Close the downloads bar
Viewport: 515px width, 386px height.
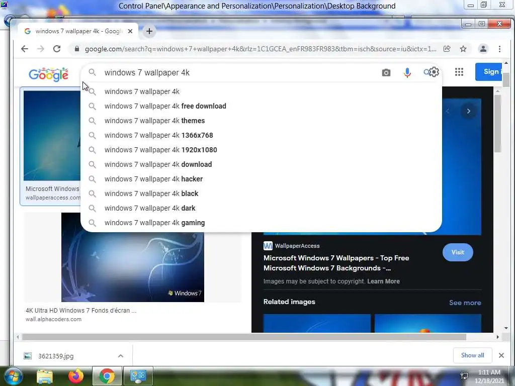coord(501,355)
